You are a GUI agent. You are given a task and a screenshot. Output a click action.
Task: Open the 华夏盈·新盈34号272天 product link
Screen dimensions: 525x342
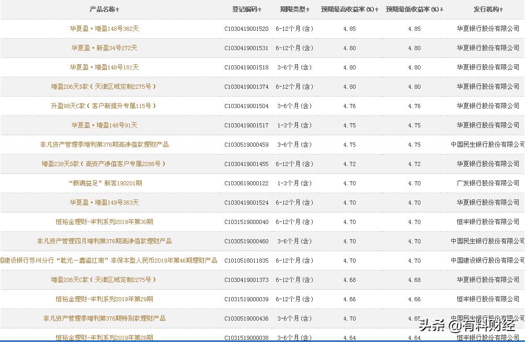pyautogui.click(x=103, y=48)
